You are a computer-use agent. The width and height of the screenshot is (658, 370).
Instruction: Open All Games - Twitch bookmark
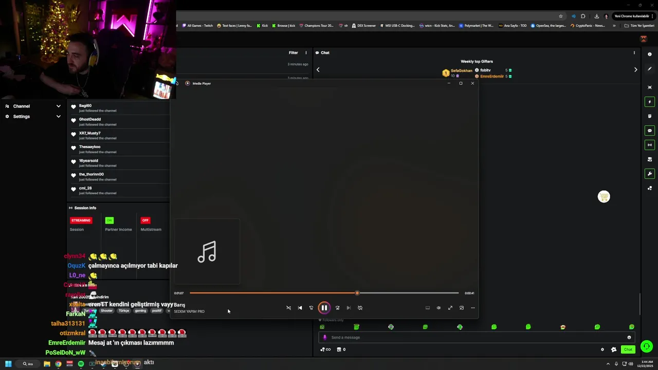click(x=198, y=26)
